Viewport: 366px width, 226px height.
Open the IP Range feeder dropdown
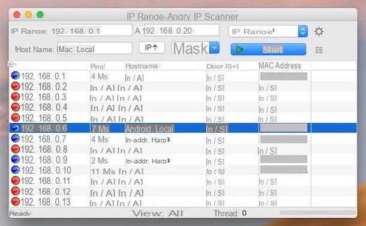(x=268, y=31)
